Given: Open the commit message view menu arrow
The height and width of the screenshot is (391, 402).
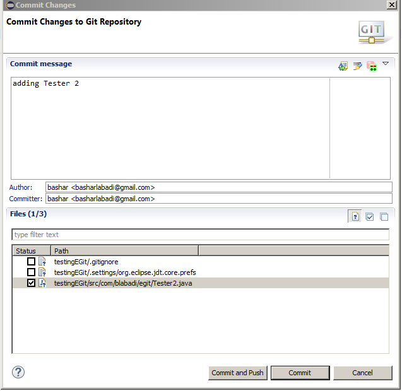Looking at the screenshot, I should 386,63.
